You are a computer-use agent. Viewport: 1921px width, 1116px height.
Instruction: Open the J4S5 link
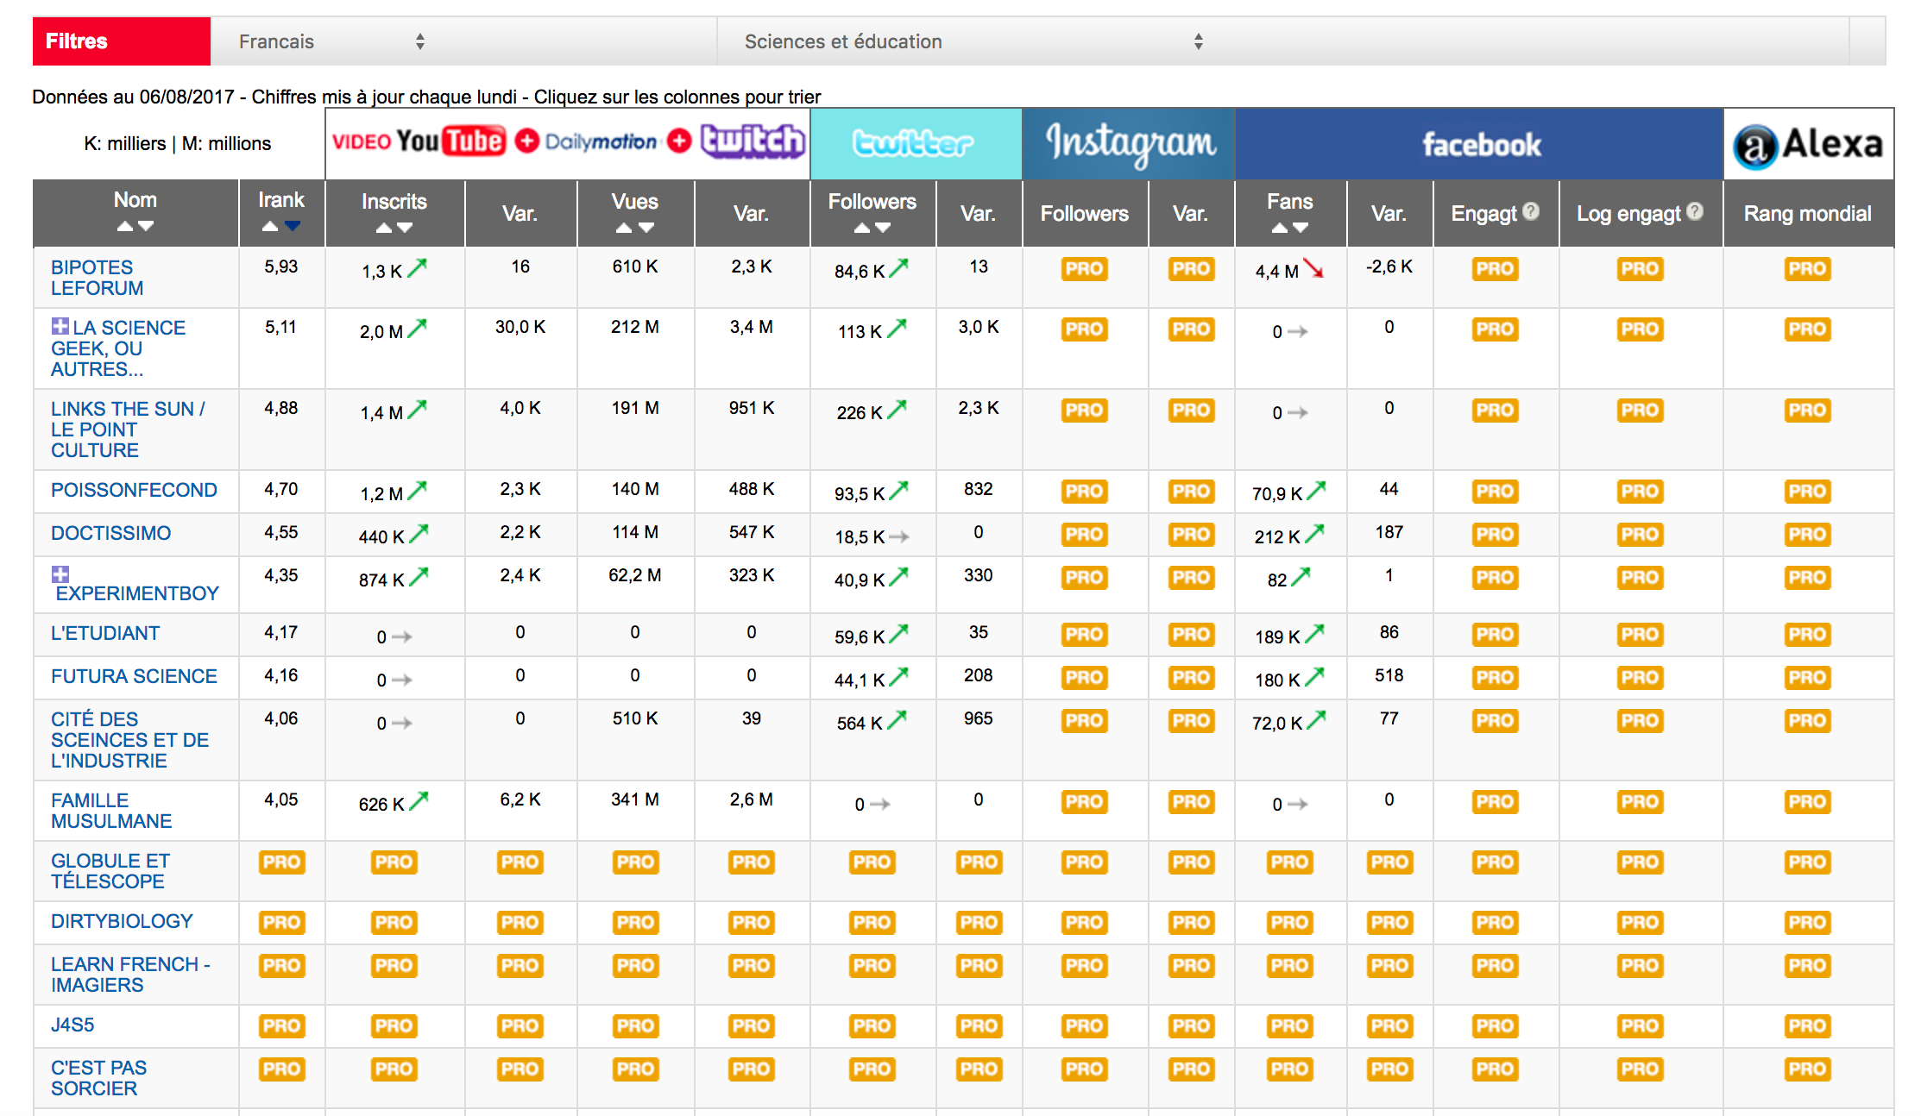[x=72, y=1025]
